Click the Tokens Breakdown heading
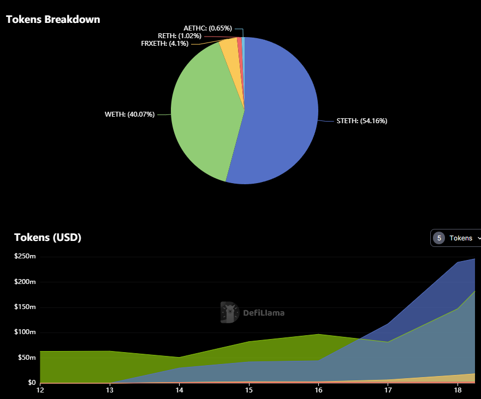This screenshot has height=399, width=481. pos(53,19)
